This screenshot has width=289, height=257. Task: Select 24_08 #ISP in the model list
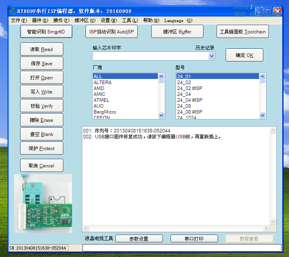[218, 112]
